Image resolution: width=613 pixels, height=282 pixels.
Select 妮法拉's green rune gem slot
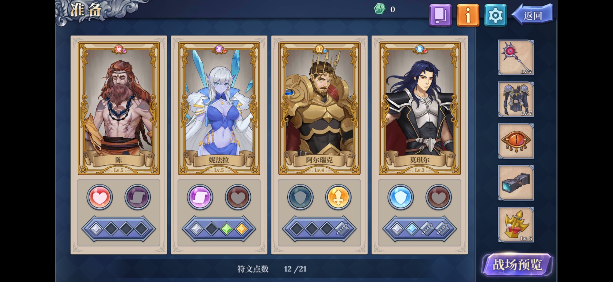click(x=226, y=229)
